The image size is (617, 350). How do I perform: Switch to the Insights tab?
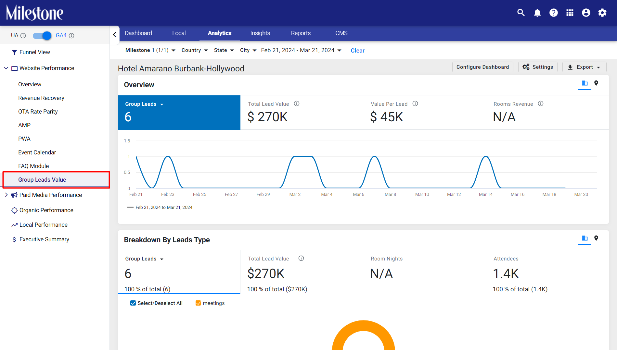point(260,33)
